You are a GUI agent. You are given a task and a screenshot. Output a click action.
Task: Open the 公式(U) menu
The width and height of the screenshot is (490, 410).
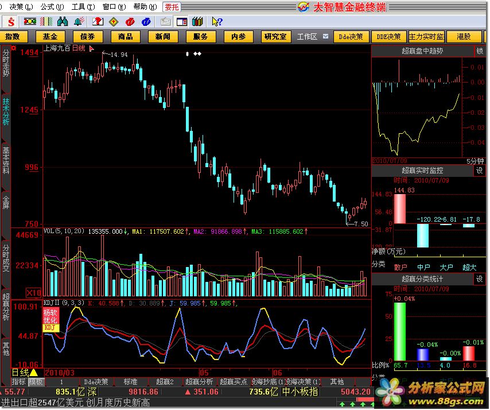52,6
